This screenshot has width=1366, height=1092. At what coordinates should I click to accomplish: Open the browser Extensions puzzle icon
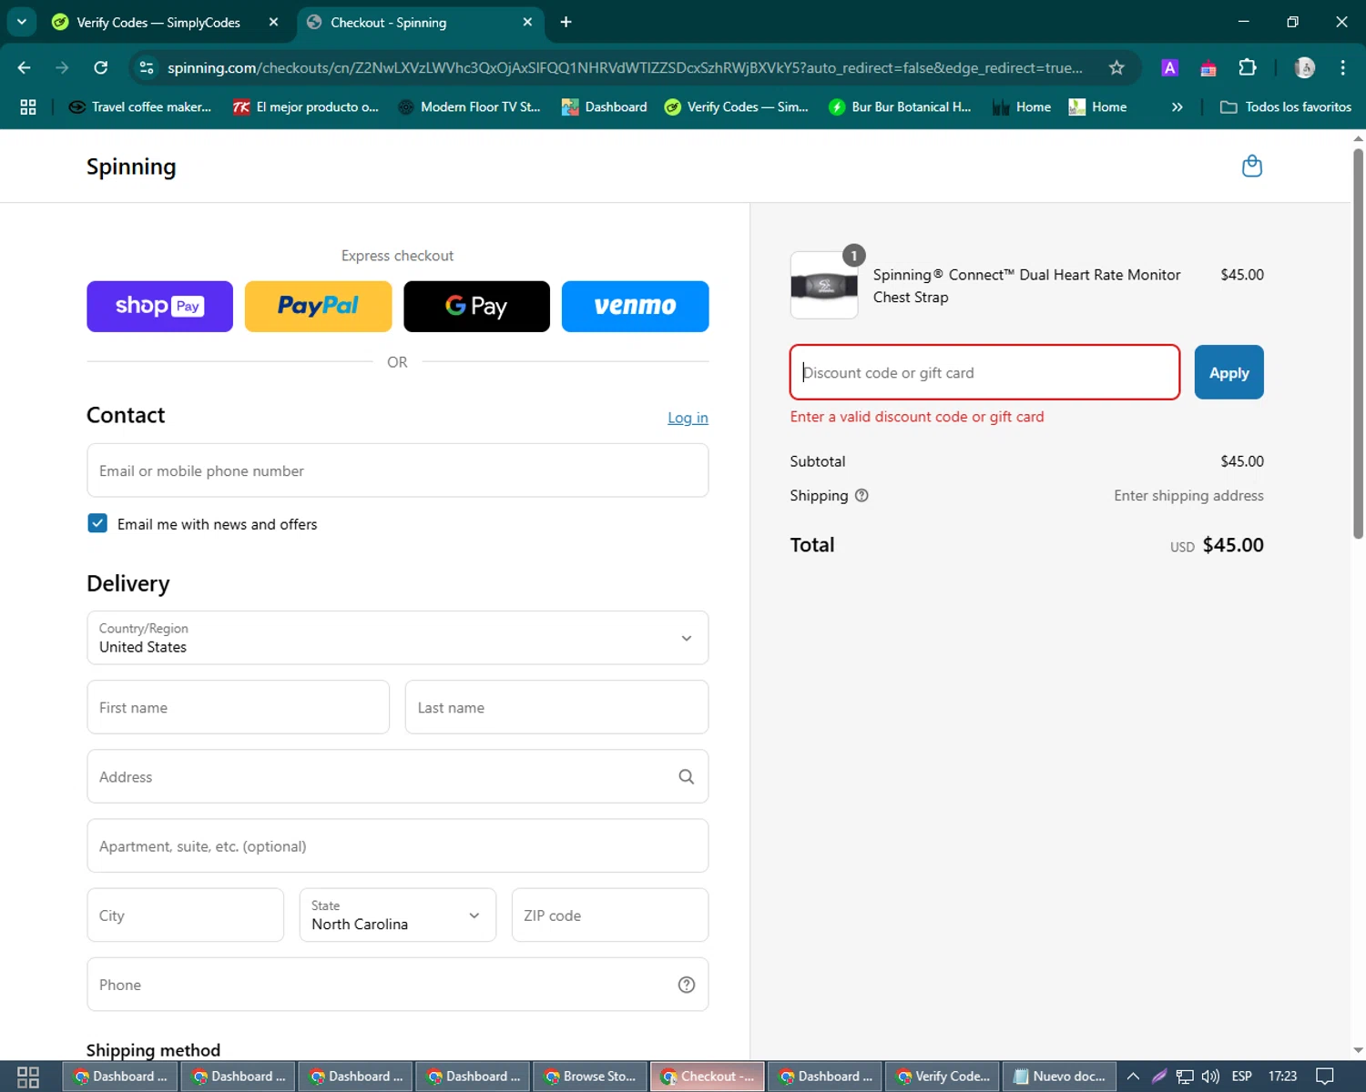(1248, 67)
